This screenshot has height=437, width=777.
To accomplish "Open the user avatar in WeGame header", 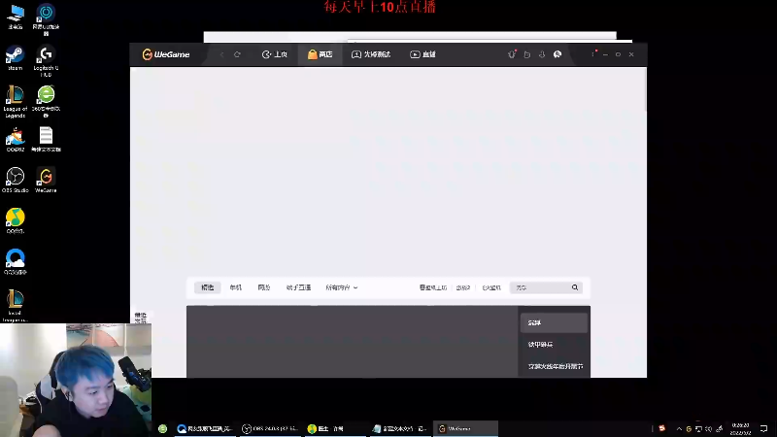I will 557,54.
